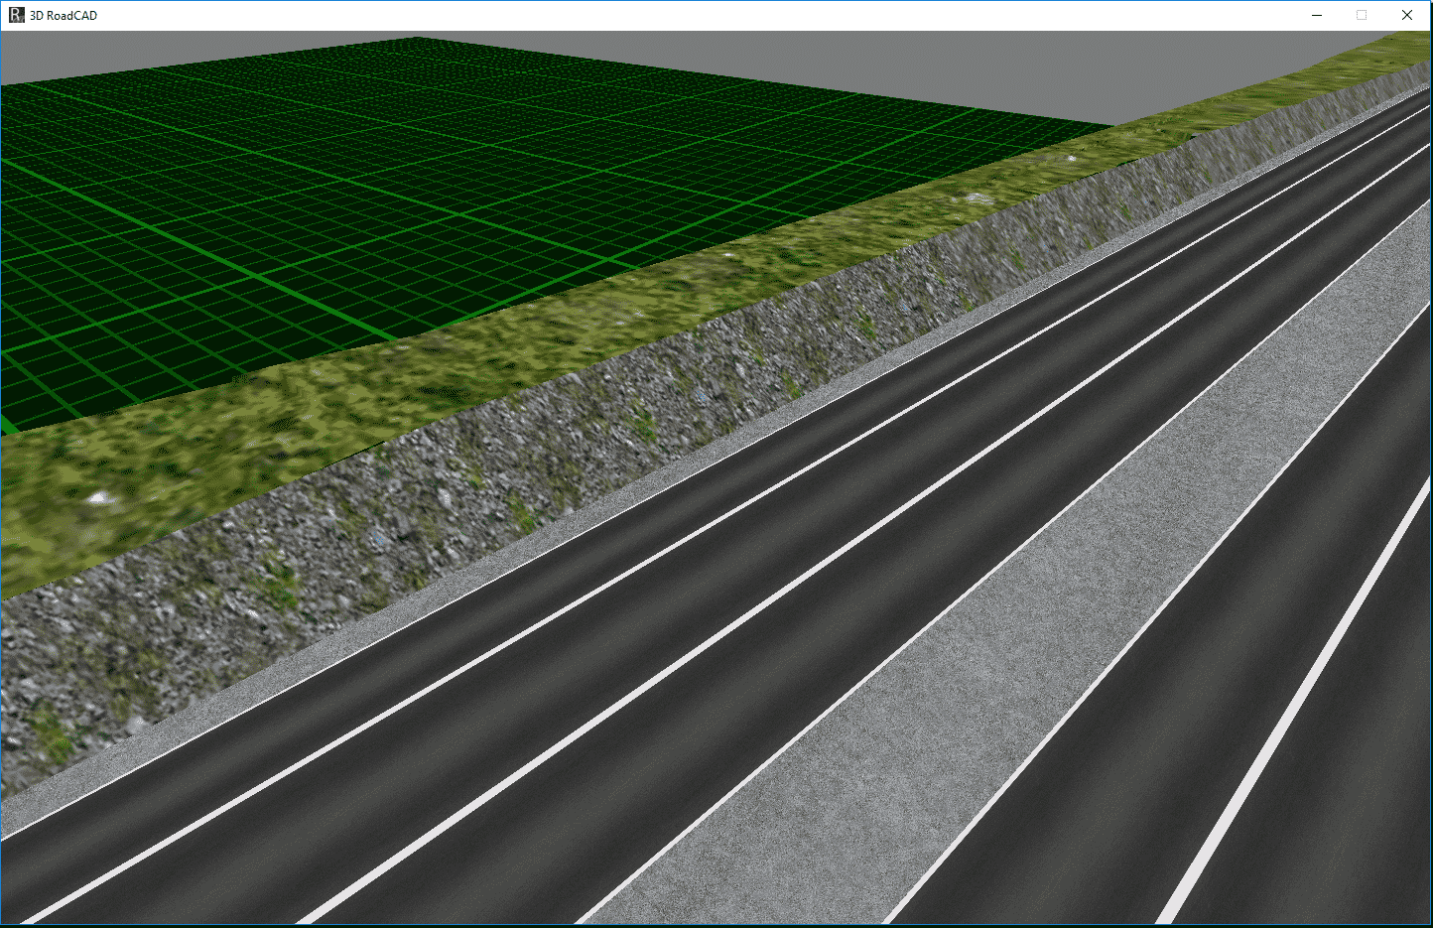Click the 3D RoadCAD app icon in title bar
The width and height of the screenshot is (1433, 928).
[x=16, y=15]
